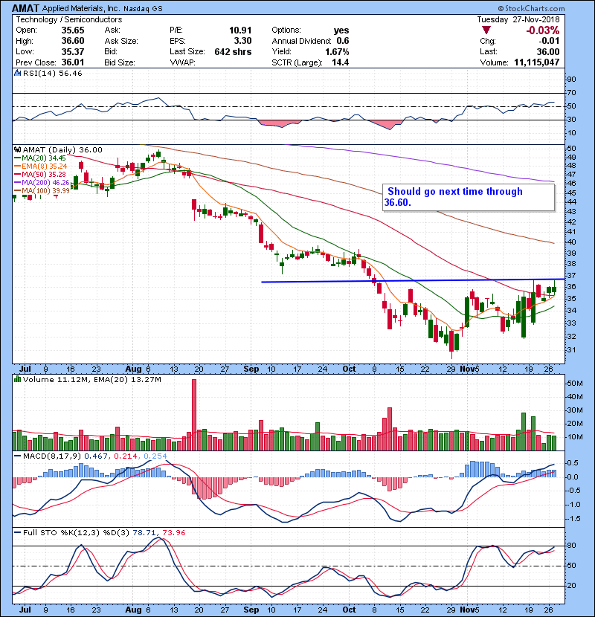This screenshot has height=617, width=595.
Task: Click the P/E value 10.91
Action: [x=240, y=30]
